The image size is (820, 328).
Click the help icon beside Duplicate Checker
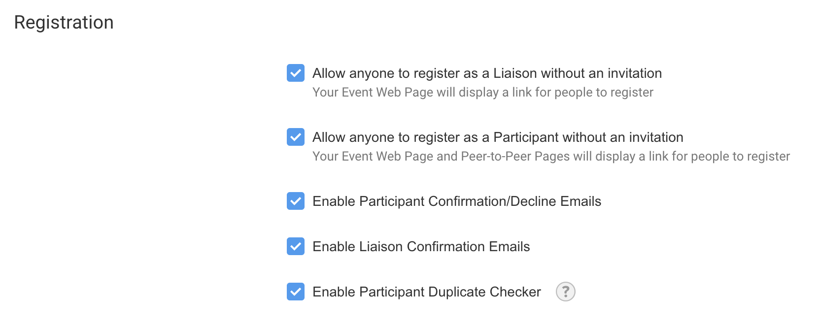[x=565, y=292]
